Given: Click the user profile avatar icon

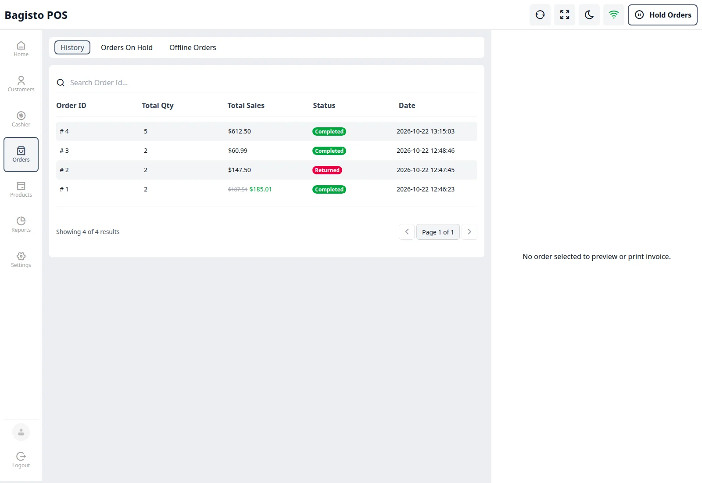Looking at the screenshot, I should tap(21, 432).
